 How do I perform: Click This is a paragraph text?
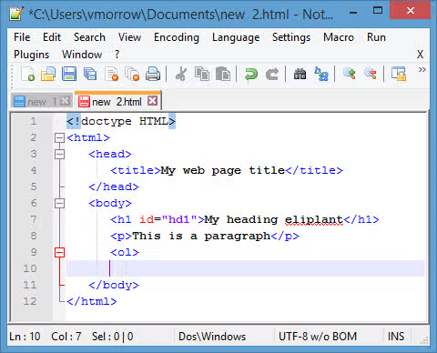(201, 236)
